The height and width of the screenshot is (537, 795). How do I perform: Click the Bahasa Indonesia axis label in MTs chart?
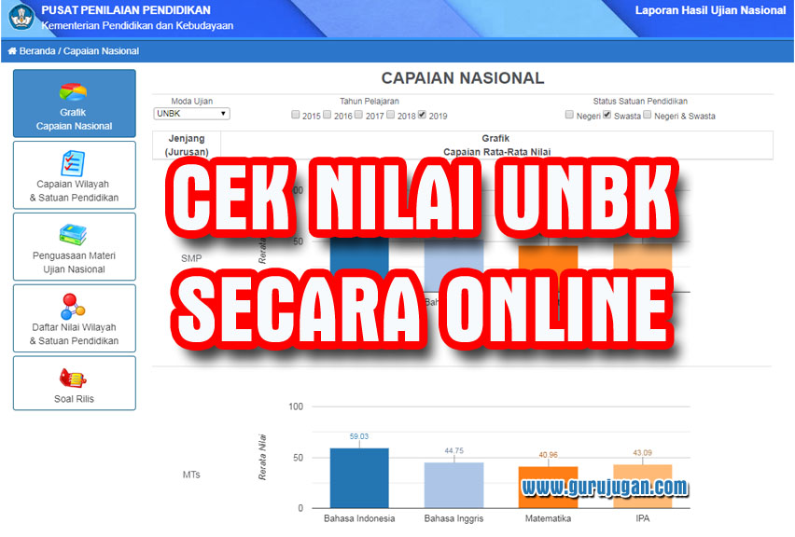(x=359, y=518)
